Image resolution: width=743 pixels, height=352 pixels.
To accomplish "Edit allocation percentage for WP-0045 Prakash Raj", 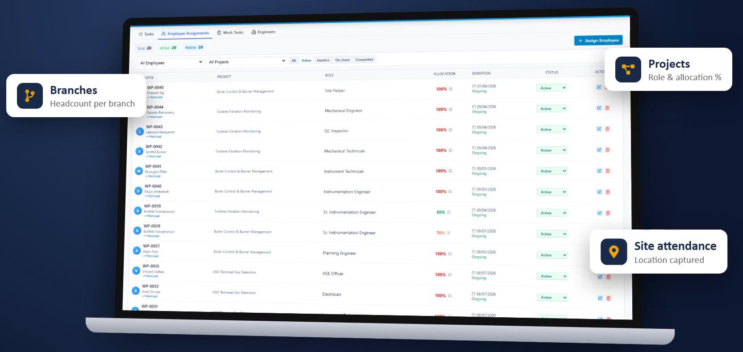I will point(451,89).
